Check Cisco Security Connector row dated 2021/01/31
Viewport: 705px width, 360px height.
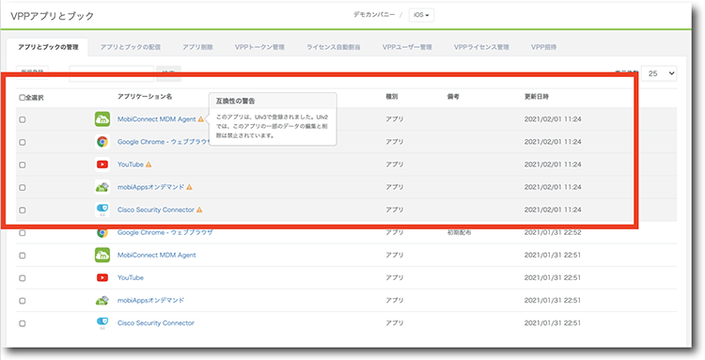point(23,323)
